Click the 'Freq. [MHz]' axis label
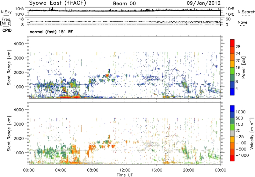 [x=6, y=22]
